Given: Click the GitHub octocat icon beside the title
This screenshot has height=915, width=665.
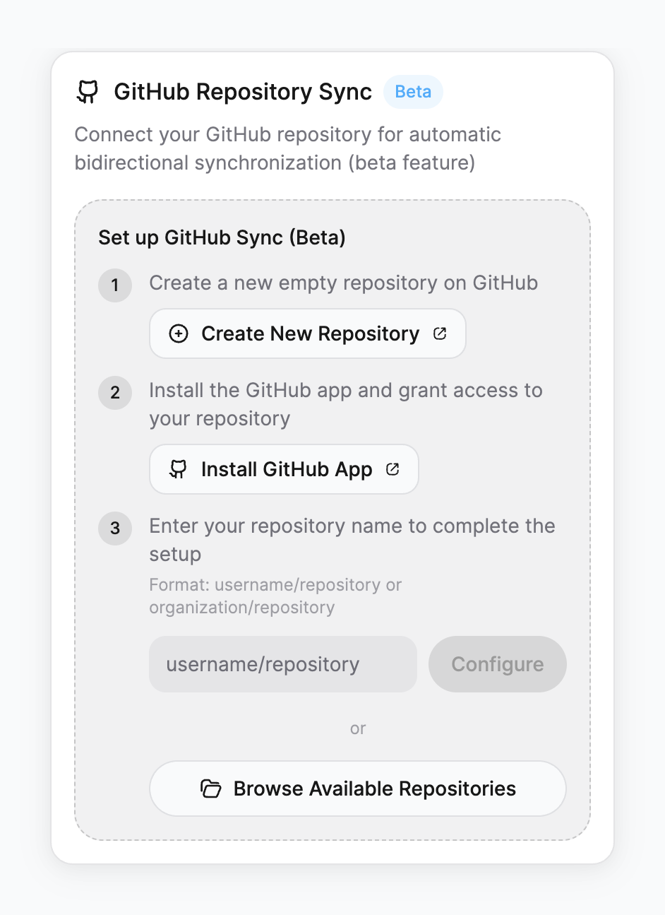Looking at the screenshot, I should (x=88, y=91).
